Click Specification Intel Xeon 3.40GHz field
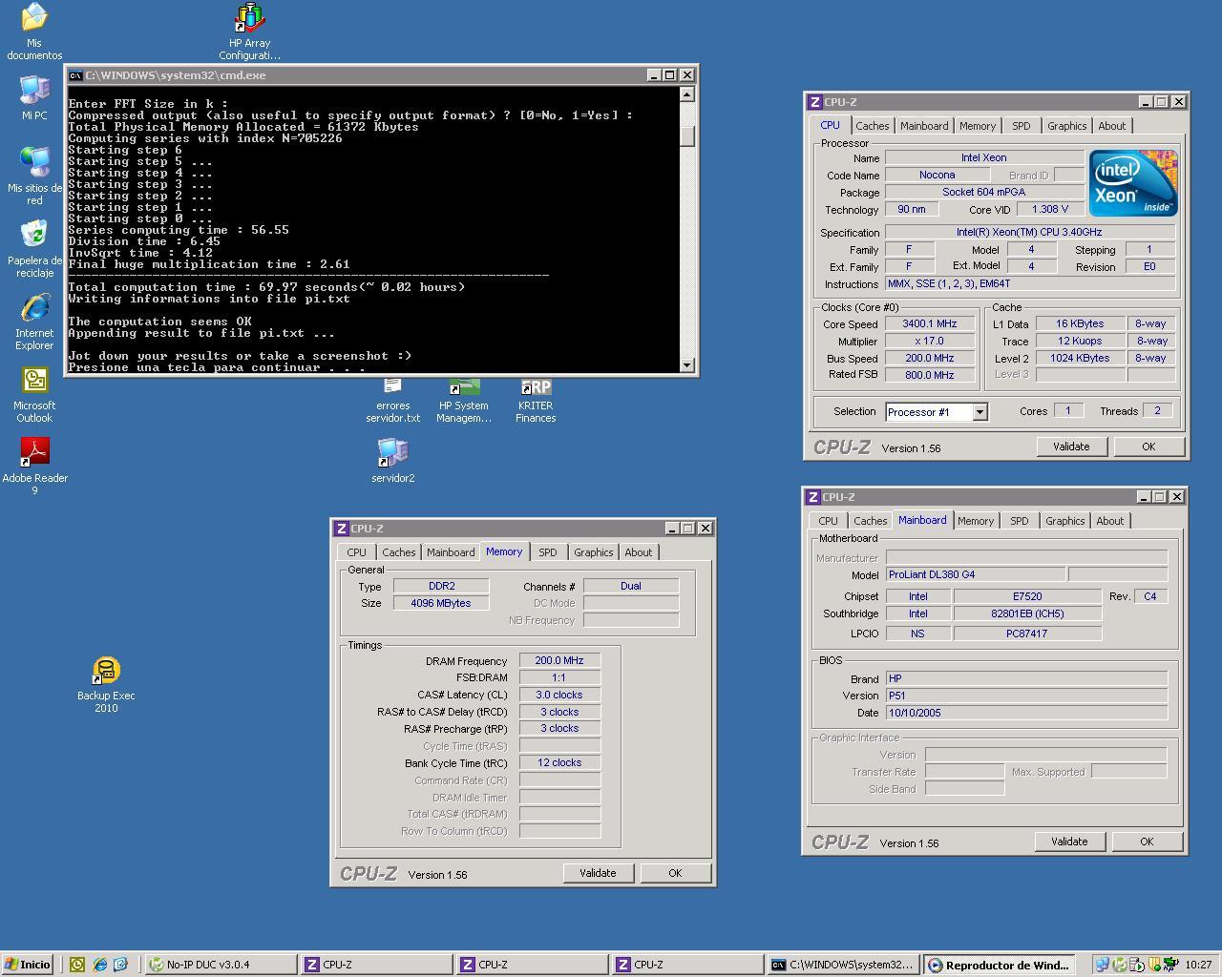1222x977 pixels. coord(1030,233)
